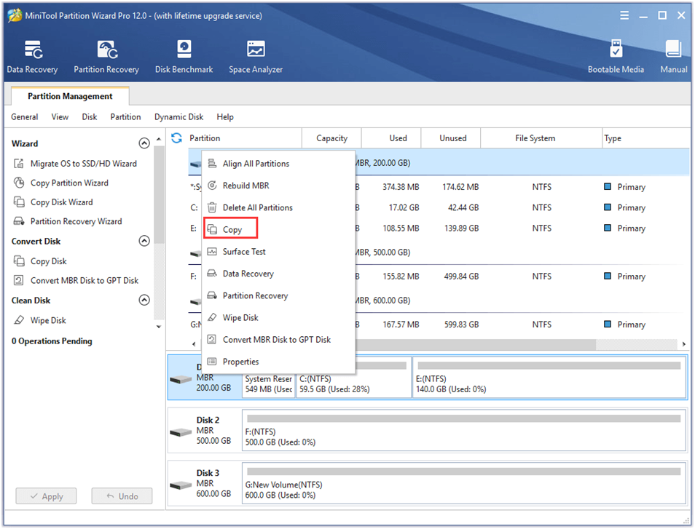Select Delete All Partitions in the context menu
Screen dimensions: 695x529
(x=278, y=207)
